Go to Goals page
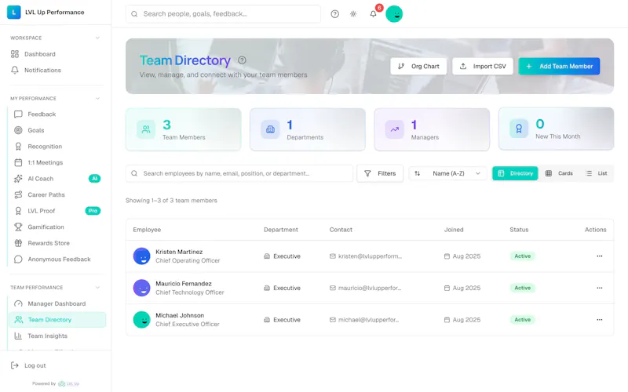628x392 pixels. point(57,130)
